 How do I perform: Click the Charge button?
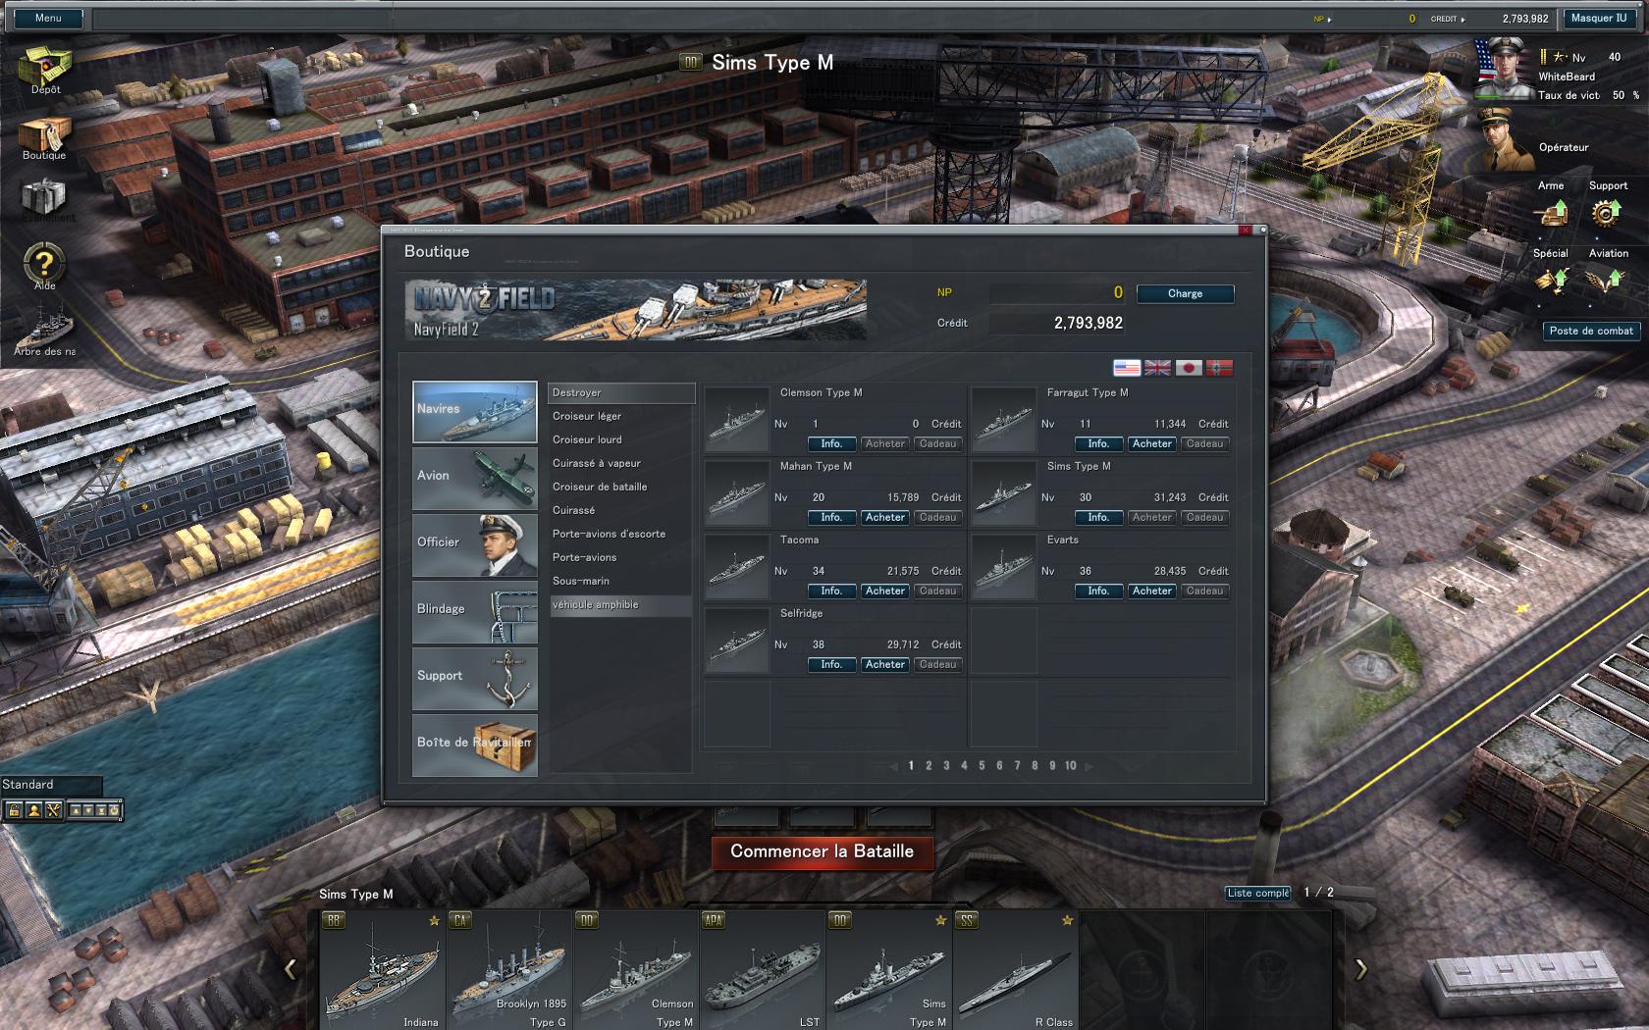pyautogui.click(x=1185, y=293)
